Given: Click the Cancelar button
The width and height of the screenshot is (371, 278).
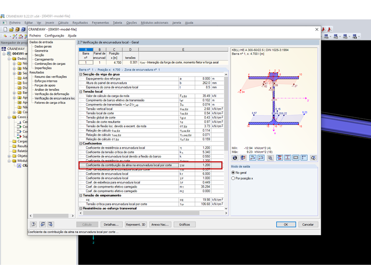Looking at the screenshot, I should pos(308,224).
